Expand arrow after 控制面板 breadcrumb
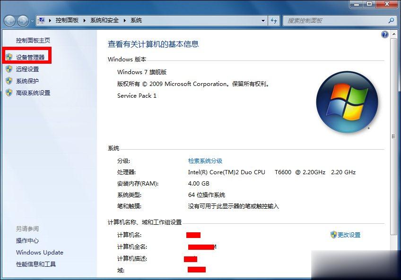The height and width of the screenshot is (280, 401). tap(84, 20)
